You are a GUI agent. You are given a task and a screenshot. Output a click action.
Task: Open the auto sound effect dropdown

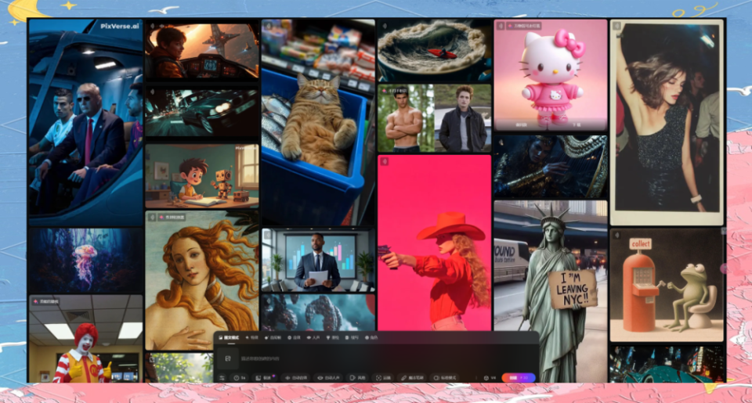[296, 378]
